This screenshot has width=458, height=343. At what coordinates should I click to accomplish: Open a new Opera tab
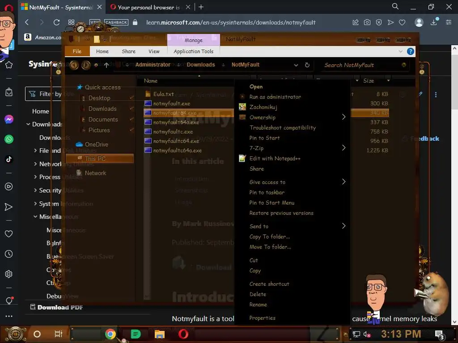[201, 7]
